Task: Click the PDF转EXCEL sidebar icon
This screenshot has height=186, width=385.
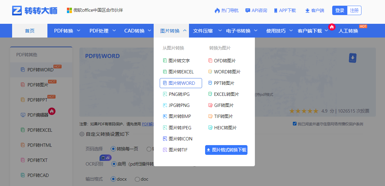Action: pos(23,130)
